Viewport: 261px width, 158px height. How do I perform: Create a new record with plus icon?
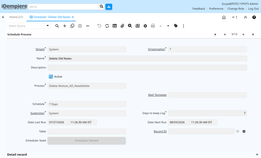point(64,26)
